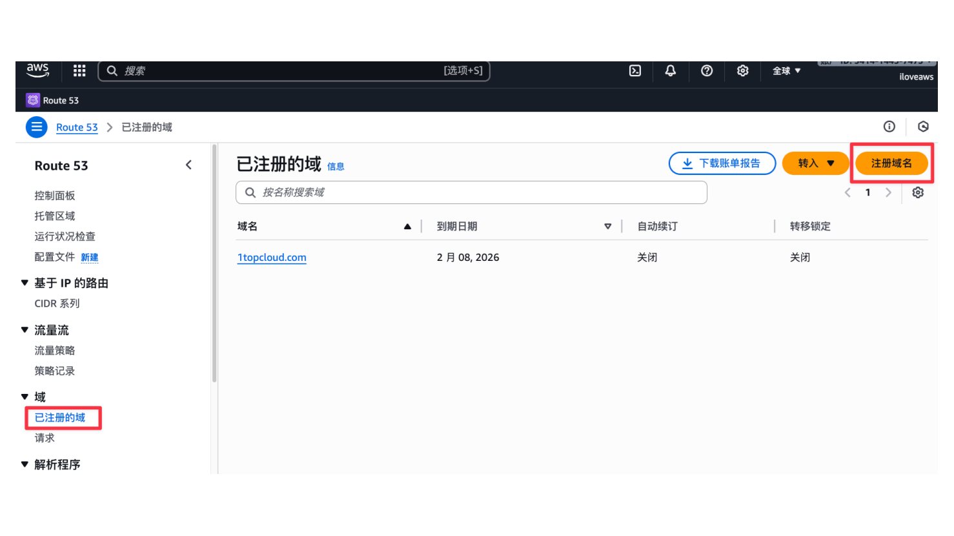Collapse the 流量流 sidebar section
Image resolution: width=954 pixels, height=536 pixels.
tap(25, 330)
